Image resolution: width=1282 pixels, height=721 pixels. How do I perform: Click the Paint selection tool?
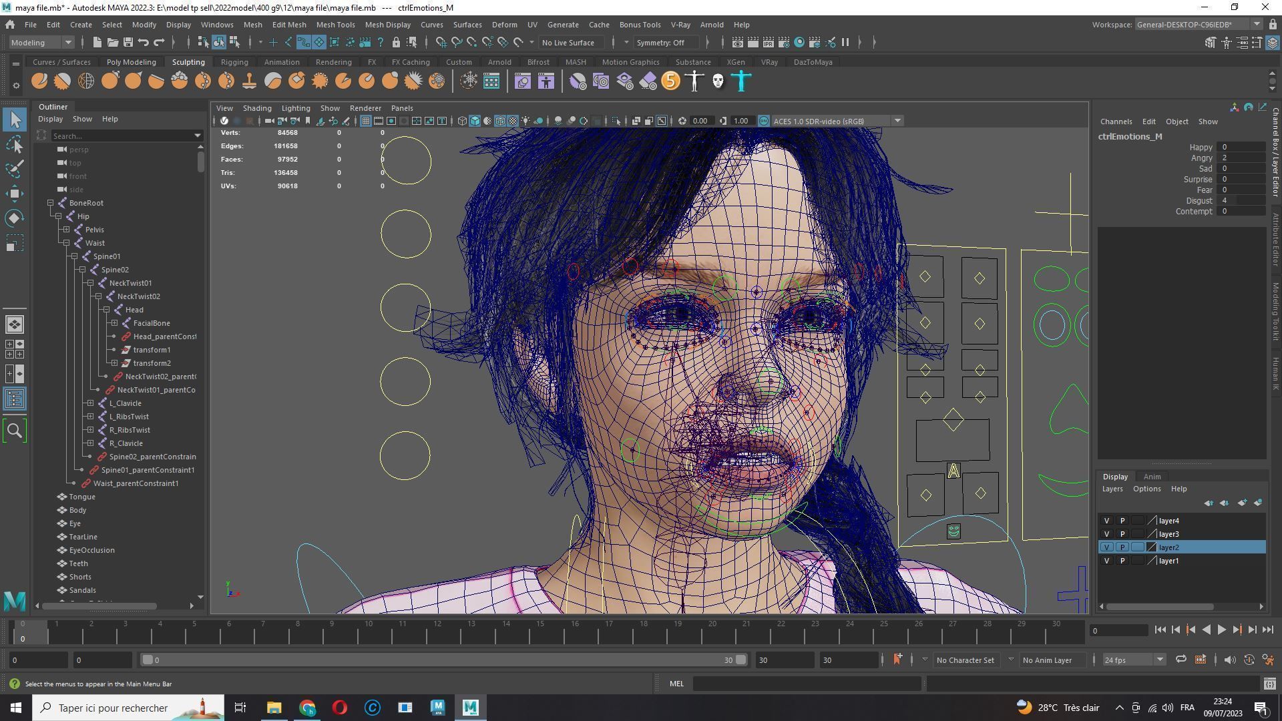15,169
